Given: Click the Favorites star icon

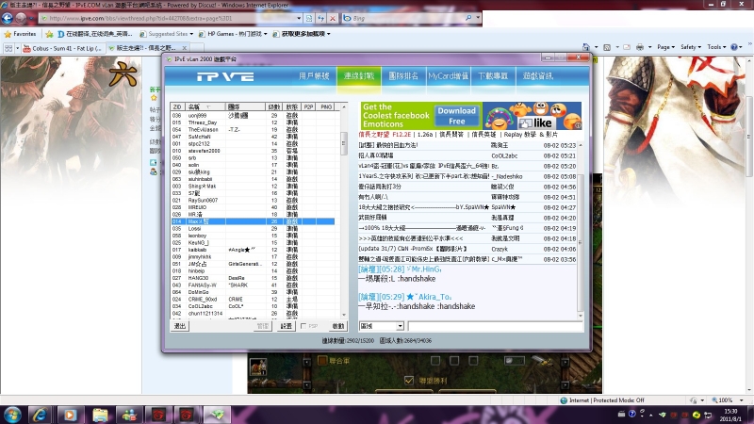Looking at the screenshot, I should tap(8, 33).
